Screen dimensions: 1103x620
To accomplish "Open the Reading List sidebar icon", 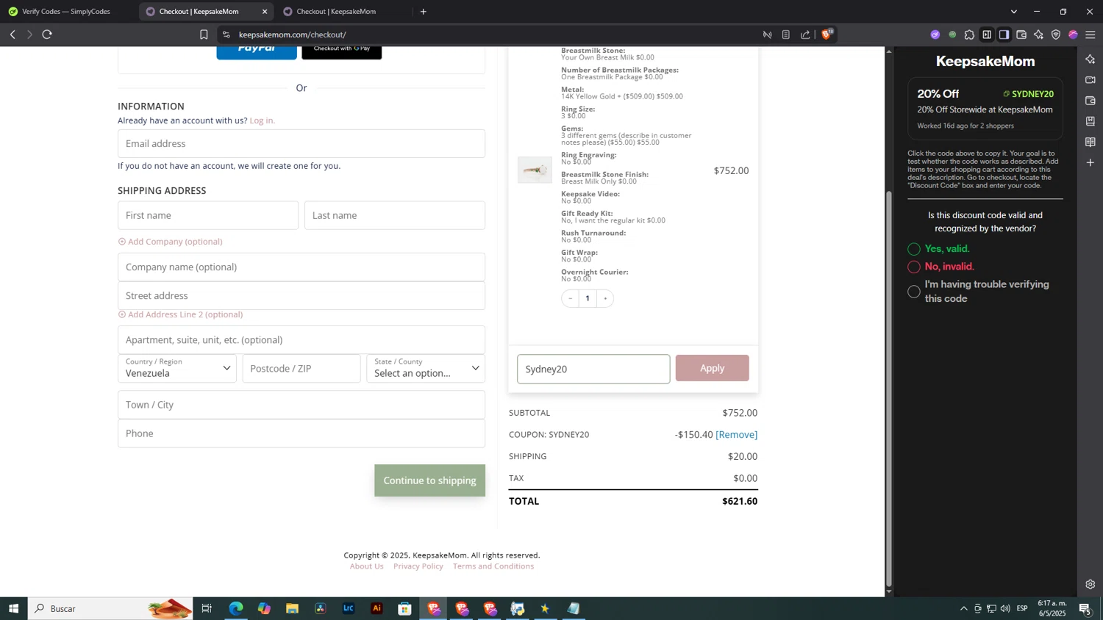I will click(x=1090, y=142).
